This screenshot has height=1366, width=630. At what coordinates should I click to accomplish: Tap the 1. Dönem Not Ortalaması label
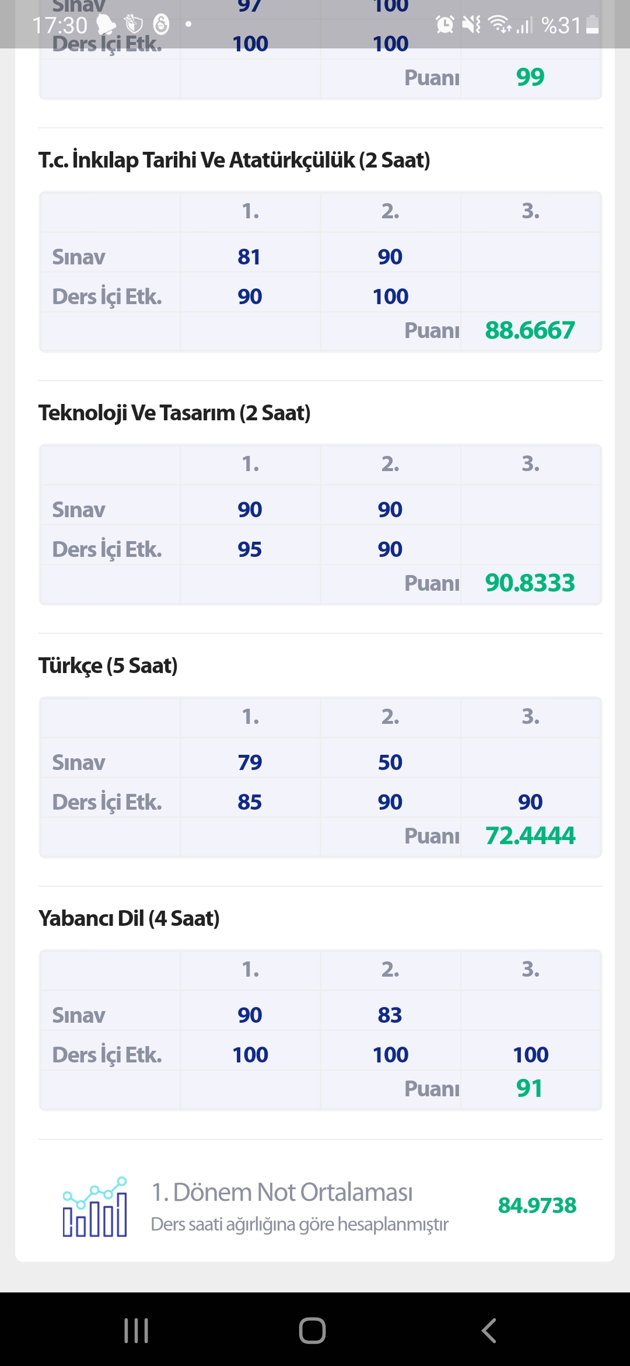click(282, 1192)
